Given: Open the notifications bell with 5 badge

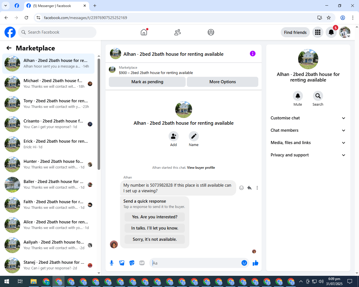Looking at the screenshot, I should point(331,32).
